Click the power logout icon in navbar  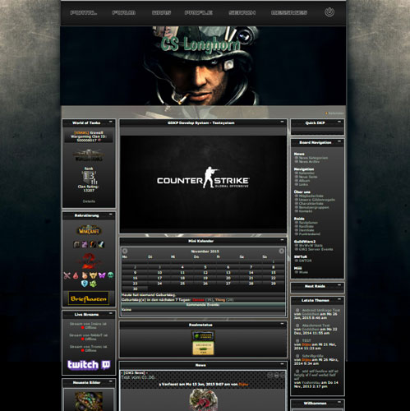[329, 12]
